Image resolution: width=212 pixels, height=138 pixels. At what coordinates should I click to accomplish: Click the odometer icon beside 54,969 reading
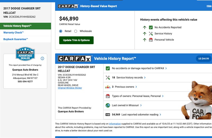(108, 115)
